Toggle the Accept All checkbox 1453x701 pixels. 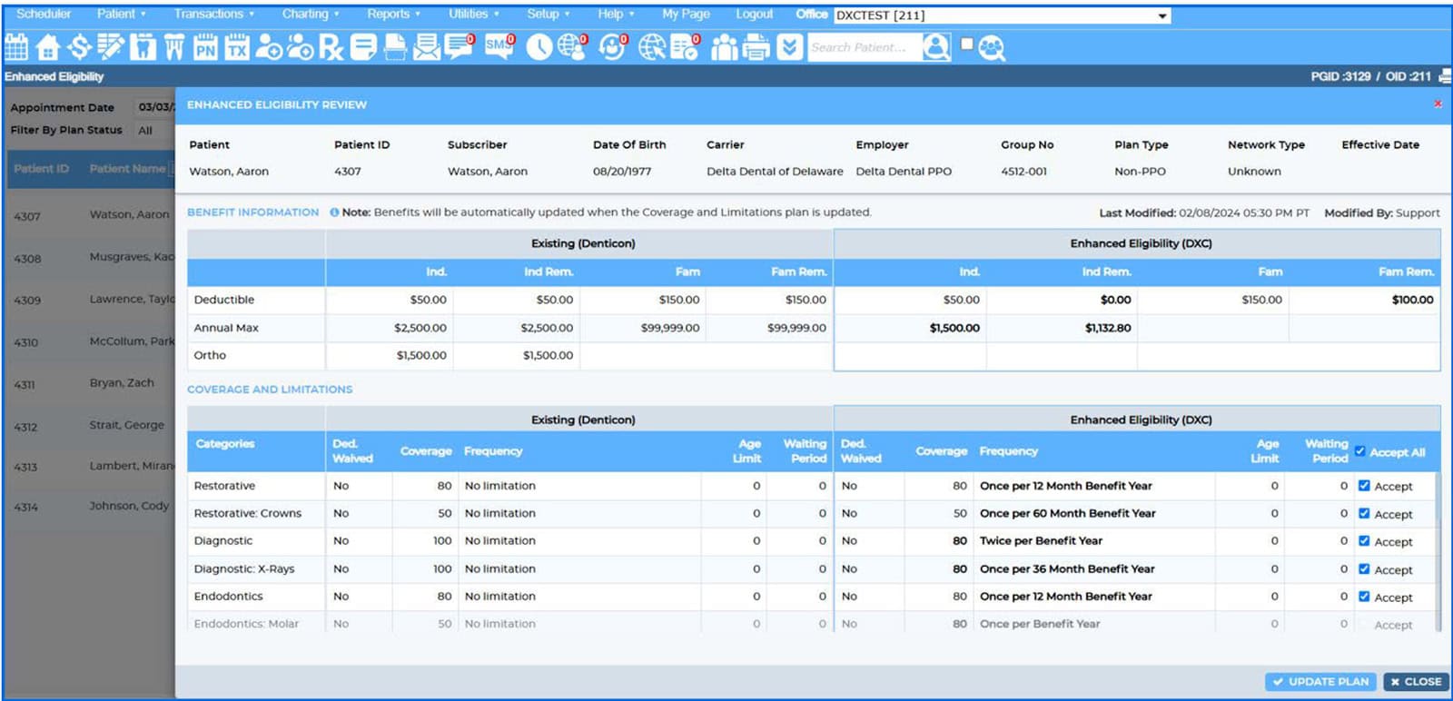pos(1359,451)
